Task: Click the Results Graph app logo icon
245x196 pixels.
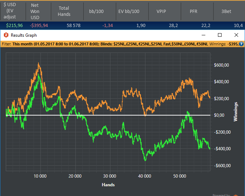Action: coord(6,35)
